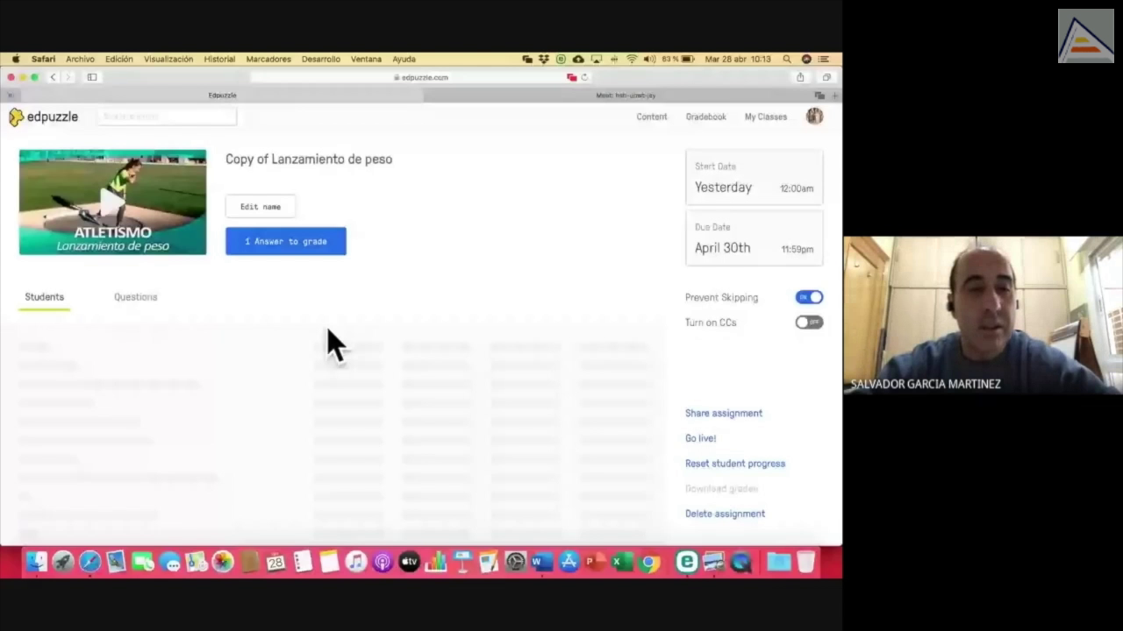Show Safari's sidebar
The width and height of the screenshot is (1123, 631).
tap(92, 77)
